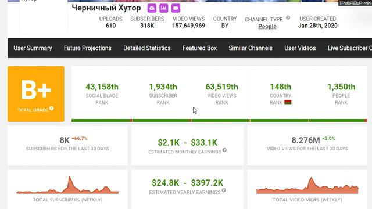372x209 pixels.
Task: Click the Channel Type help question mark
Action: [288, 17]
